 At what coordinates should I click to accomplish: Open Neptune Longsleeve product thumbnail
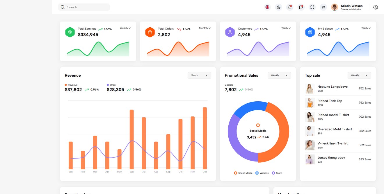click(x=310, y=89)
